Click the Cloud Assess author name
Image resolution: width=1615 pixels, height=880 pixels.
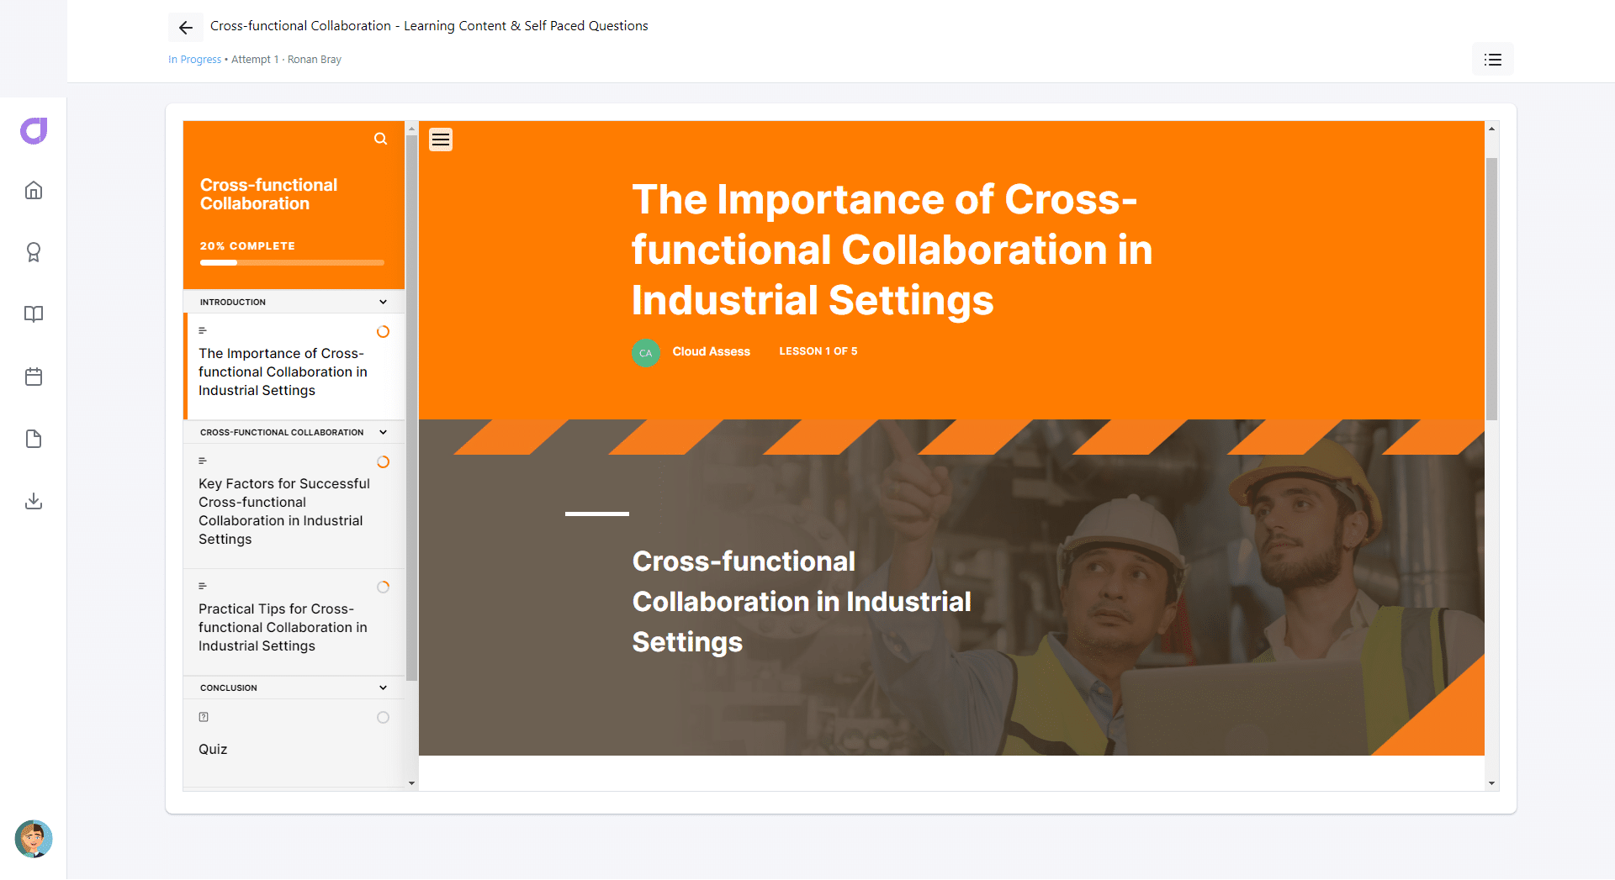(712, 351)
